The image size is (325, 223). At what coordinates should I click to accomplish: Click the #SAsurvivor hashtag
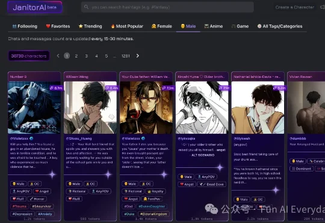(42, 206)
